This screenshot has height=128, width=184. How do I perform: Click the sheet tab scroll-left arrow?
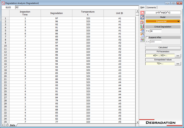click(x=3, y=125)
